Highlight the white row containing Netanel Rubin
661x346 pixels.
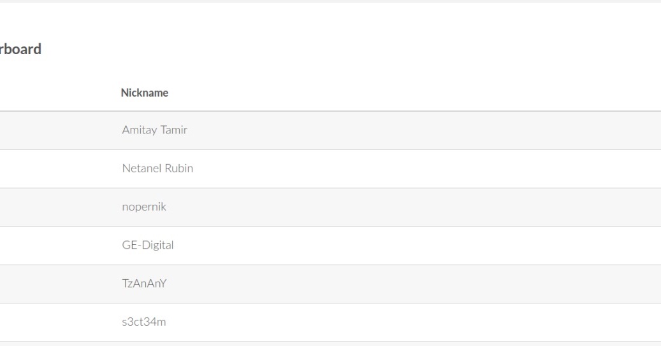(330, 169)
